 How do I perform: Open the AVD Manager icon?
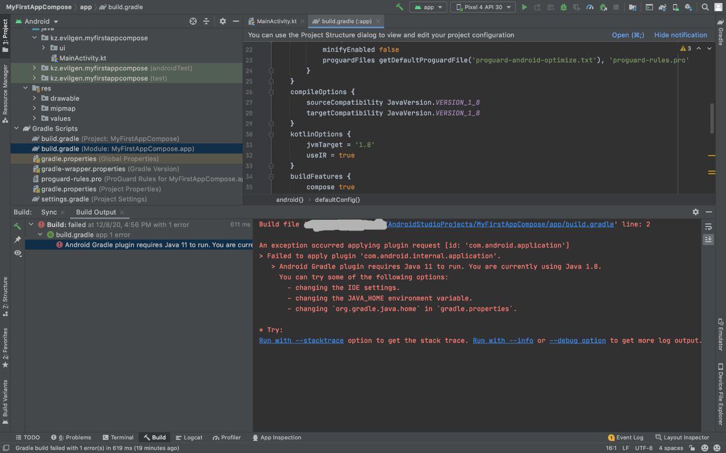point(675,7)
